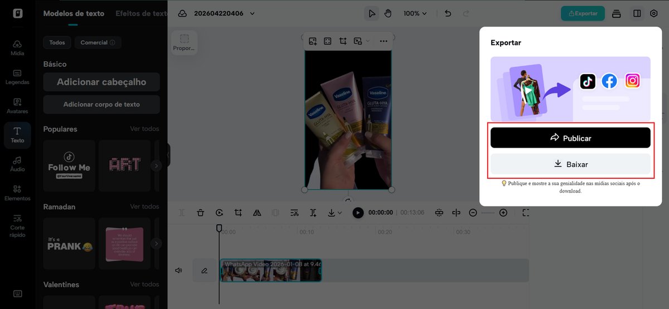
Task: Switch to the Modelos de texto tab
Action: [x=74, y=13]
